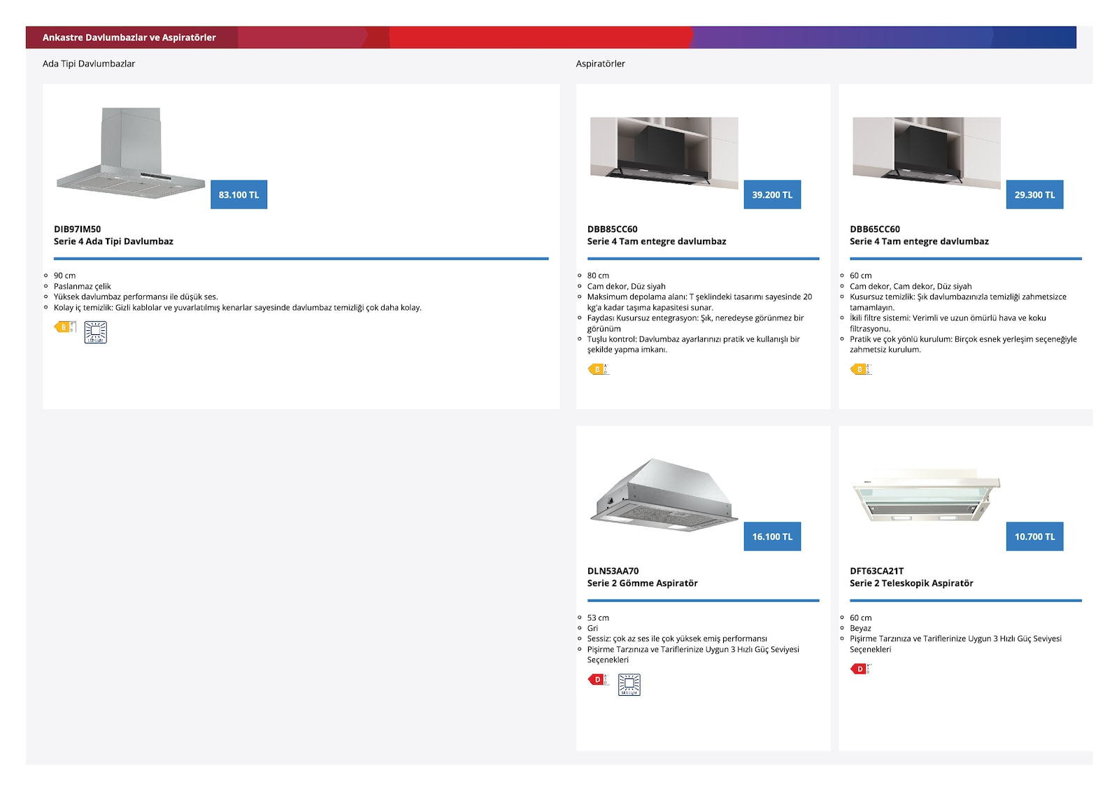Select the 16.100 TL price tag
Viewport: 1119px width, 791px height.
[x=772, y=537]
